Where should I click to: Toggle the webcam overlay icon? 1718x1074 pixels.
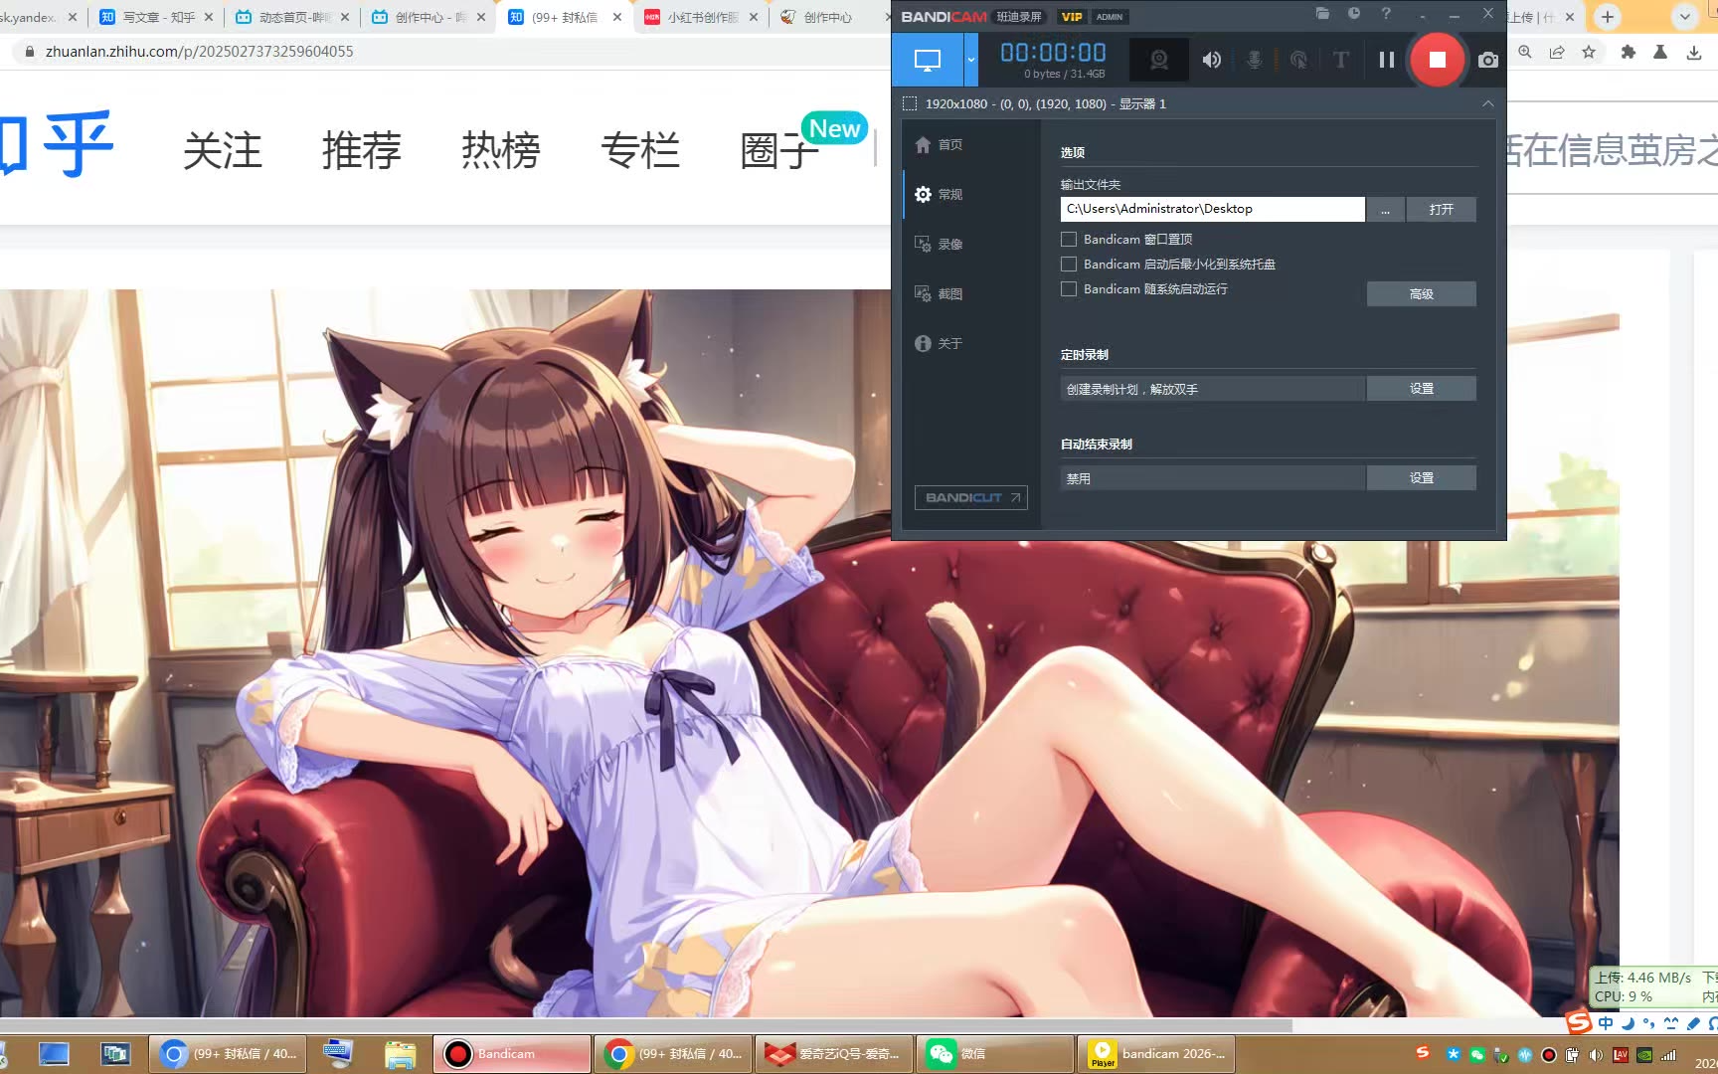tap(1159, 60)
